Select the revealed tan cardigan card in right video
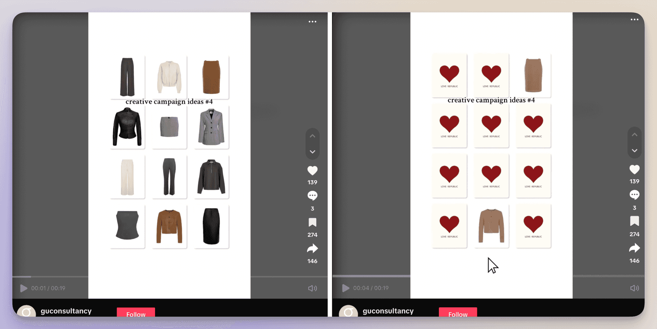 [491, 226]
